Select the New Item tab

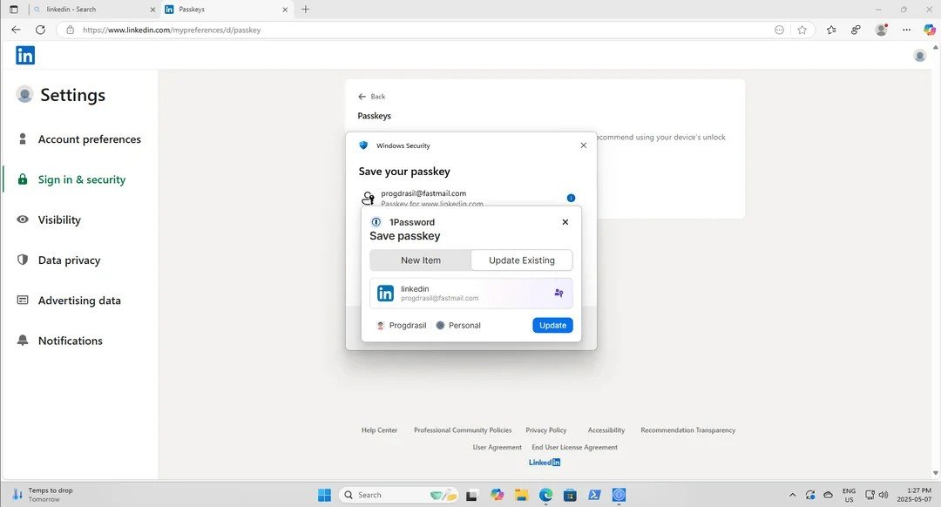coord(421,260)
